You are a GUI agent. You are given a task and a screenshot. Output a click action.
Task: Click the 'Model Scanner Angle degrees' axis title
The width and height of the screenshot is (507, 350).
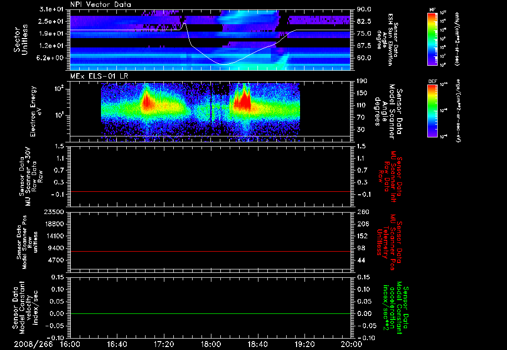pyautogui.click(x=388, y=111)
